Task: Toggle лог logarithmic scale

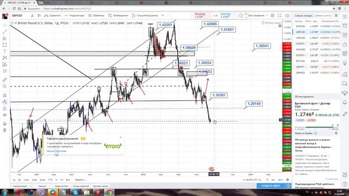Action: pos(273,180)
